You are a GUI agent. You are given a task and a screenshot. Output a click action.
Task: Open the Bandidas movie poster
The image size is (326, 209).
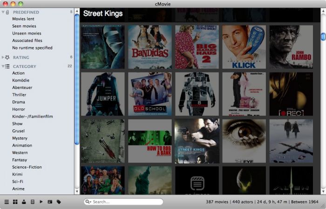click(x=150, y=47)
